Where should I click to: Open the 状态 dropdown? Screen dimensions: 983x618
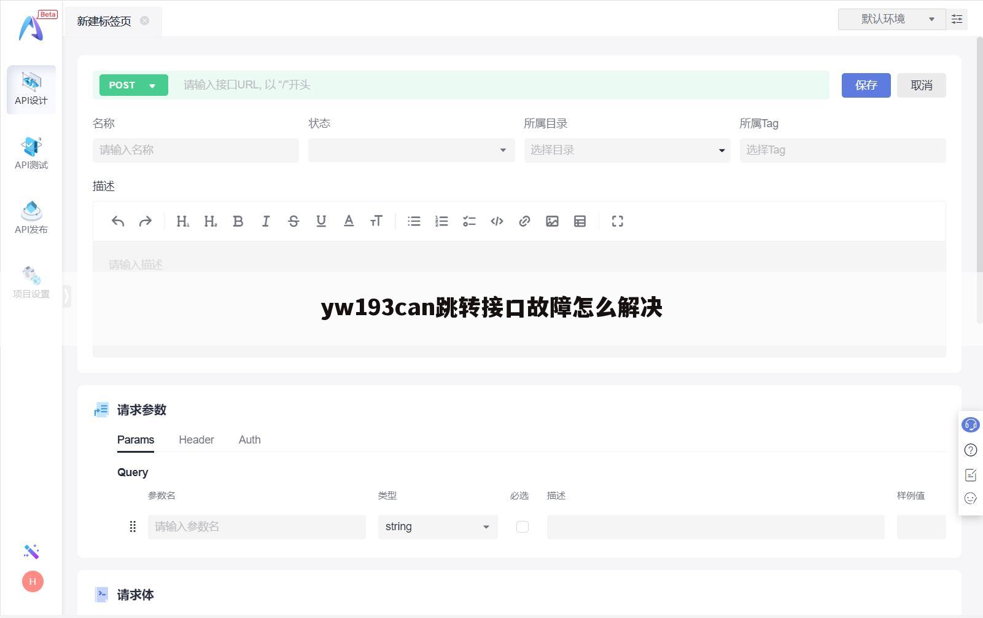click(411, 150)
